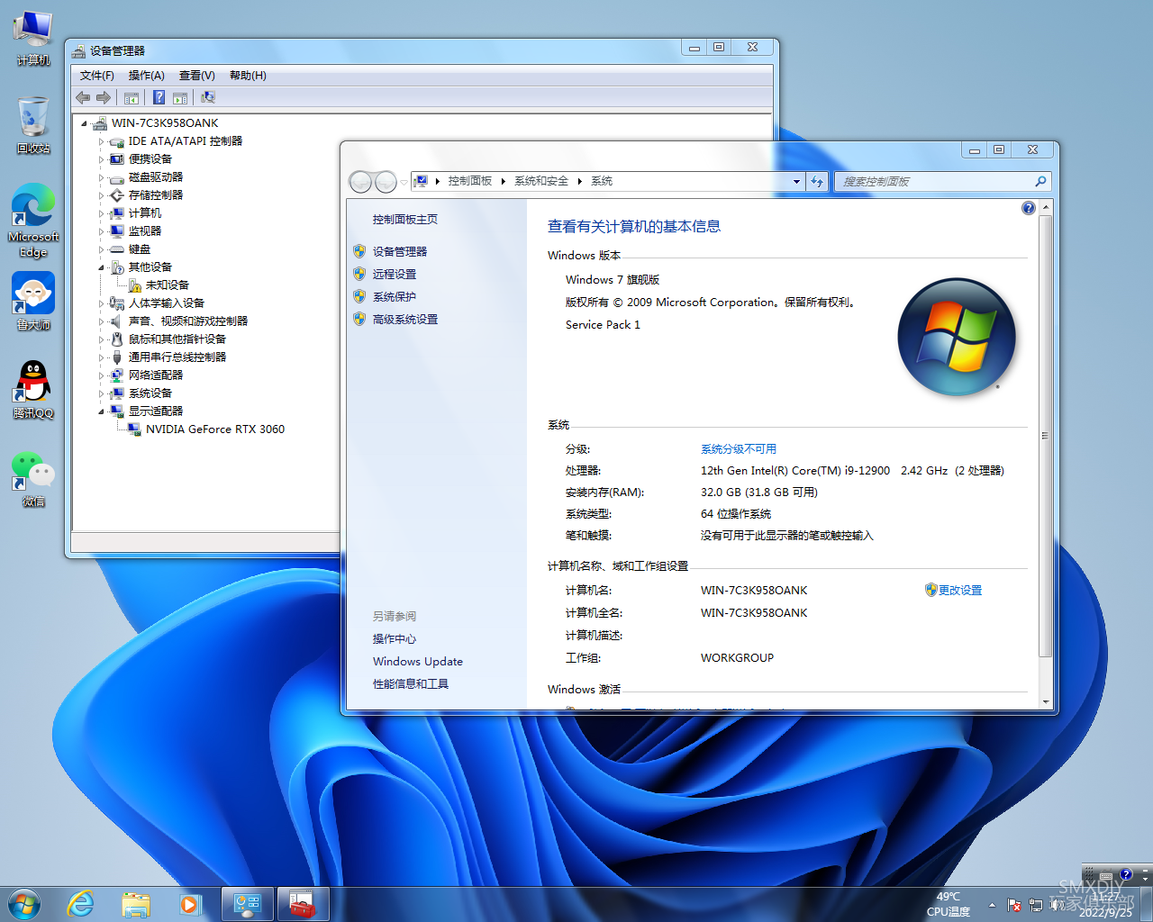This screenshot has height=922, width=1153.
Task: Click the network icon in system tray
Action: (1036, 905)
